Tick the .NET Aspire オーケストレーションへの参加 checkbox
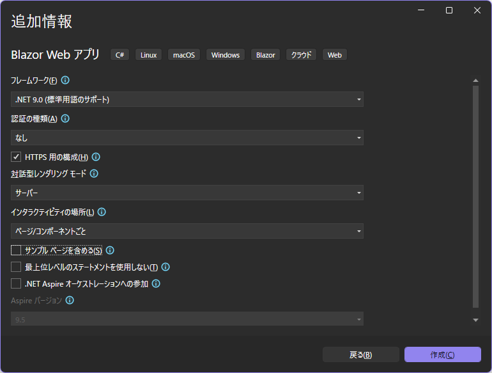Image resolution: width=492 pixels, height=373 pixels. point(17,283)
